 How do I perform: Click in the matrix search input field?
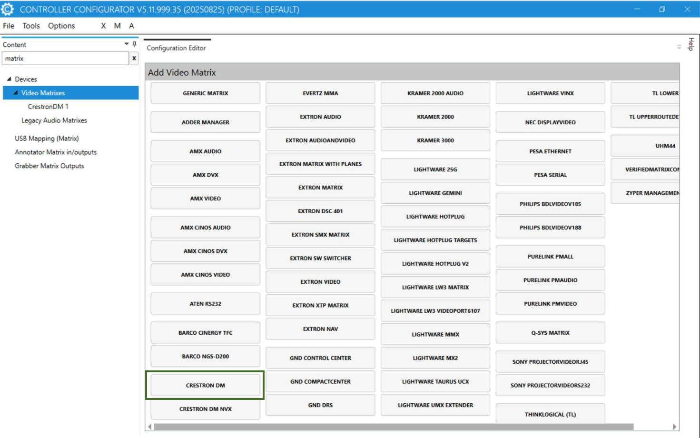(x=65, y=59)
